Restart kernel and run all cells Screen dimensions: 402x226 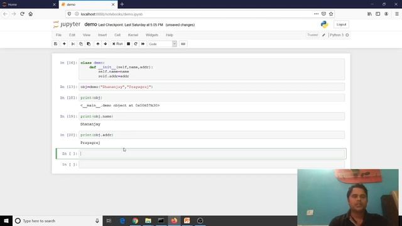[143, 44]
